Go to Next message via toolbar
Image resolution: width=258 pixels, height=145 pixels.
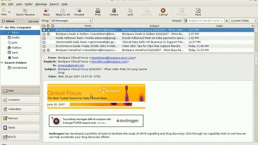(198, 12)
